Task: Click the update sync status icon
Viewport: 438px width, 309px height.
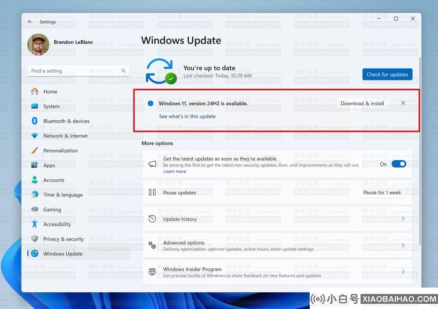Action: pos(161,71)
